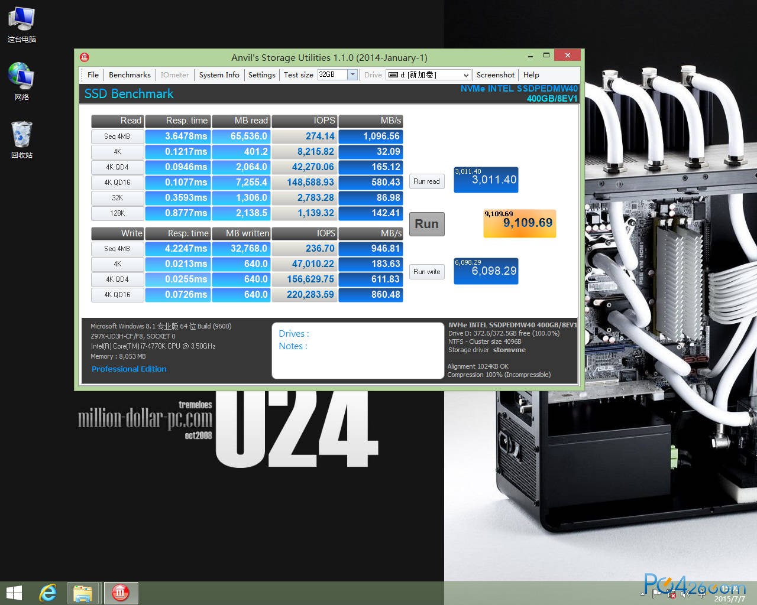
Task: Click Seq 4MB read MB/s value 1,096.56
Action: pos(371,136)
